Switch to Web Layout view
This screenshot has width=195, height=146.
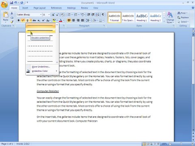pyautogui.click(x=151, y=144)
